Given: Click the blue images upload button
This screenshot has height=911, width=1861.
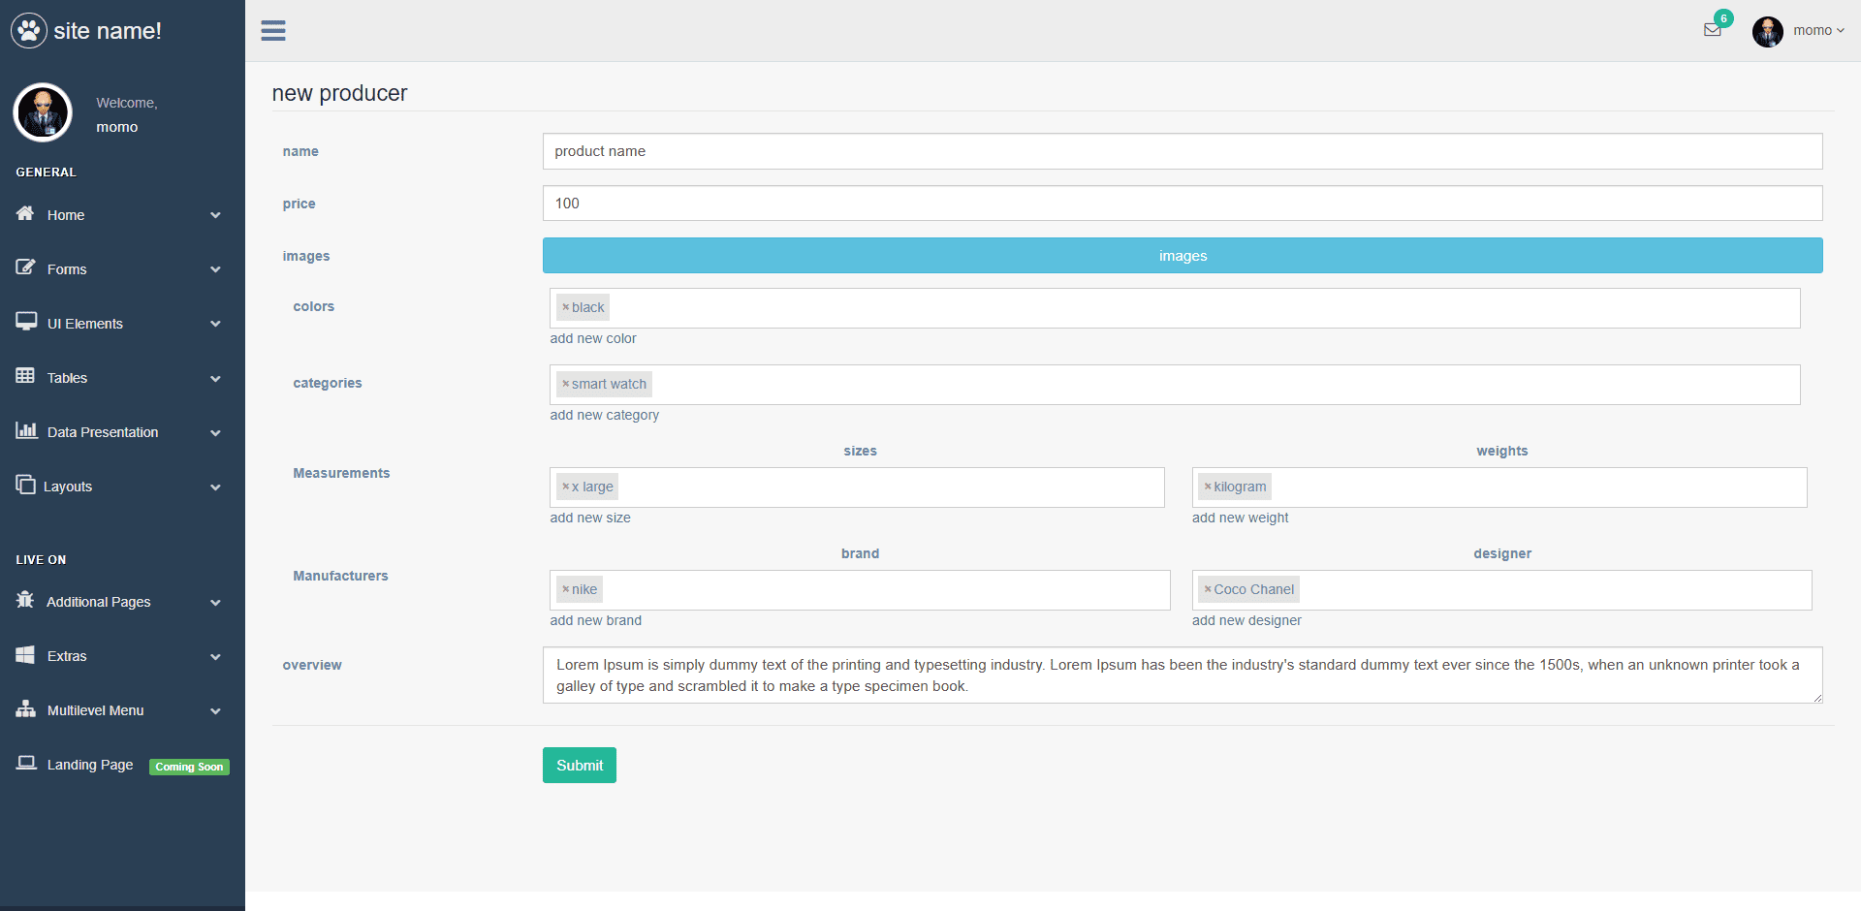Looking at the screenshot, I should coord(1183,256).
